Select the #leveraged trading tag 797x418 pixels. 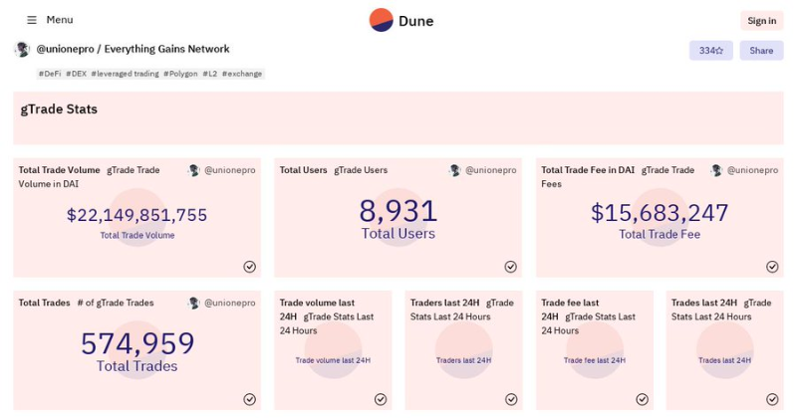[125, 74]
